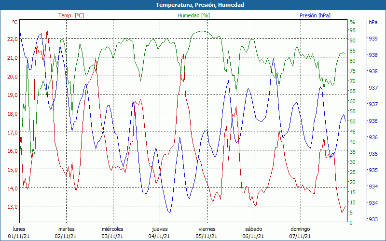Click the '22,0' temperature axis value
386x241 pixels.
pyautogui.click(x=13, y=39)
